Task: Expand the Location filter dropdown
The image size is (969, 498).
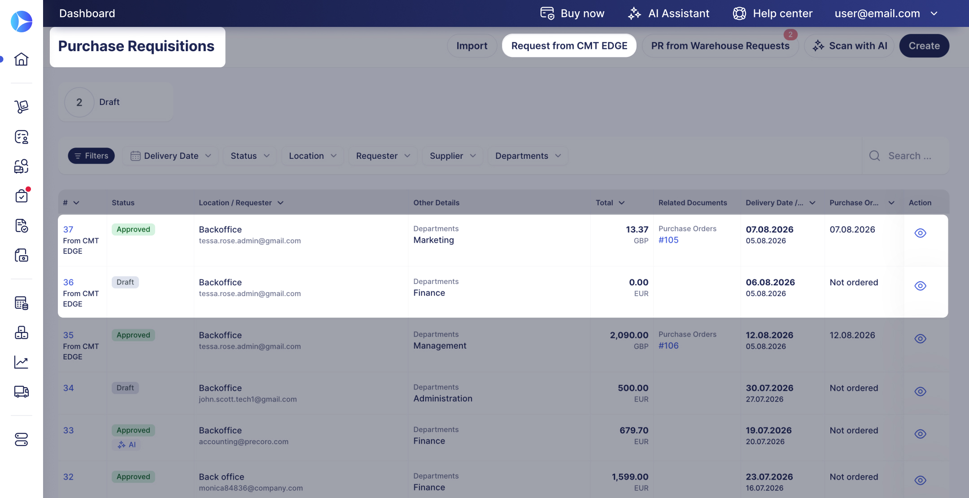Action: [313, 156]
